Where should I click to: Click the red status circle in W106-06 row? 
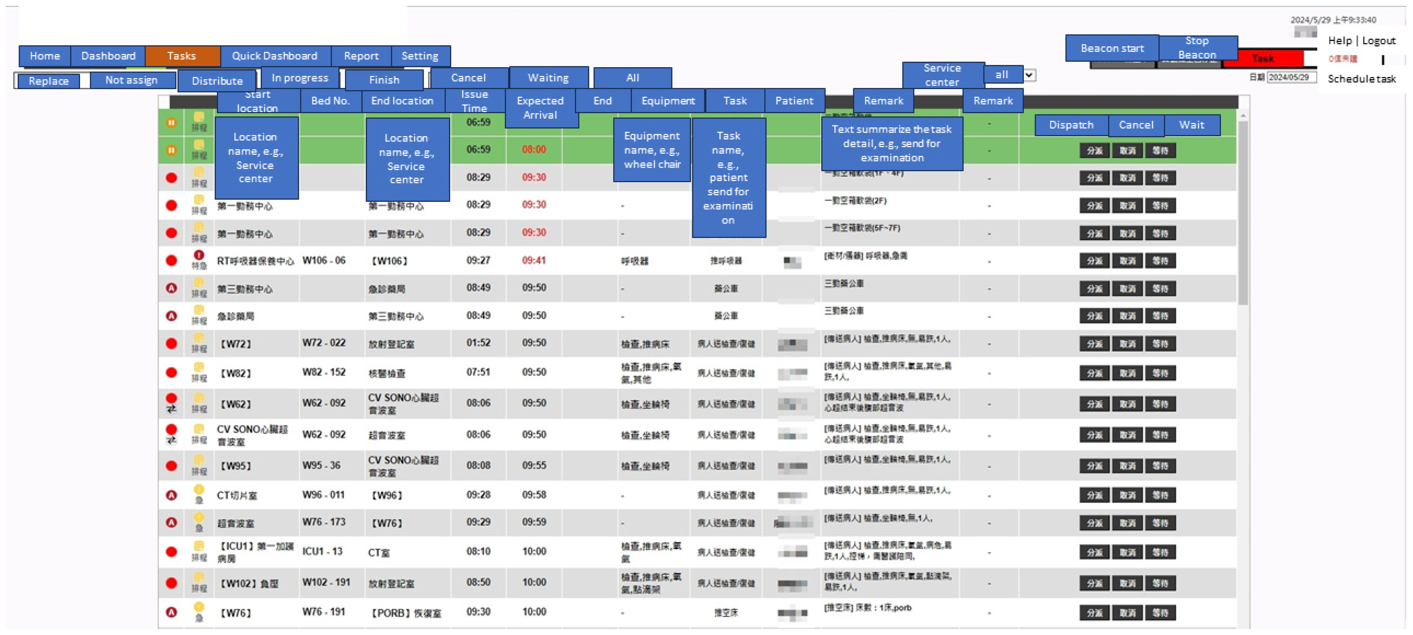pos(171,260)
